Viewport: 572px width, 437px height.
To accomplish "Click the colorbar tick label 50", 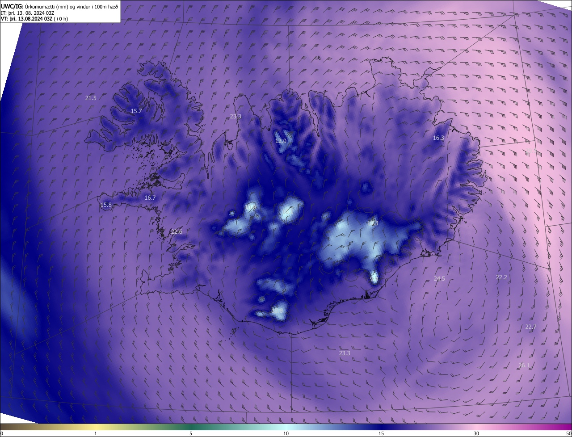I will (568, 433).
